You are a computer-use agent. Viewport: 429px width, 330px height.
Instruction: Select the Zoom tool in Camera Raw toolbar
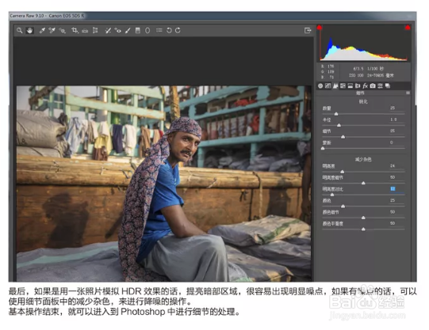click(x=19, y=31)
